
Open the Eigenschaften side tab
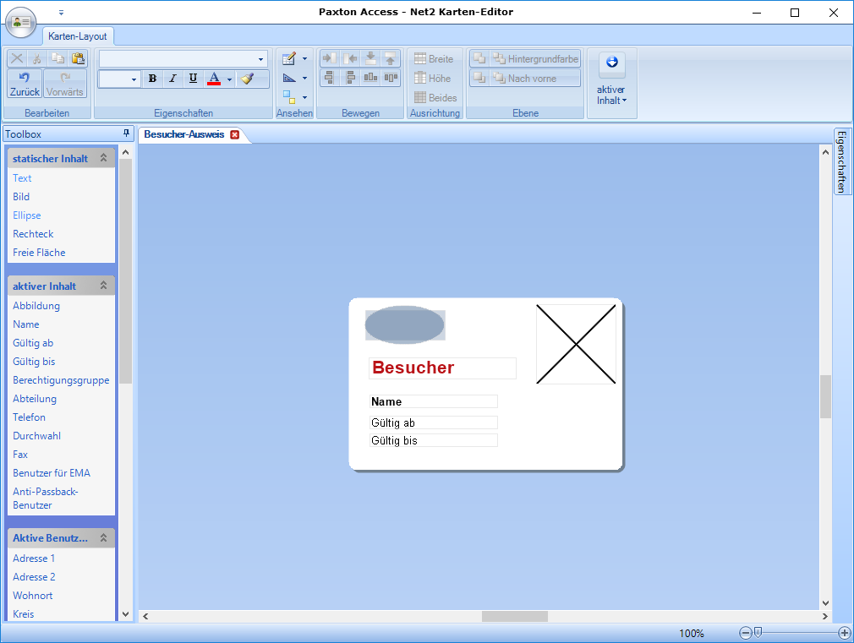tap(842, 161)
